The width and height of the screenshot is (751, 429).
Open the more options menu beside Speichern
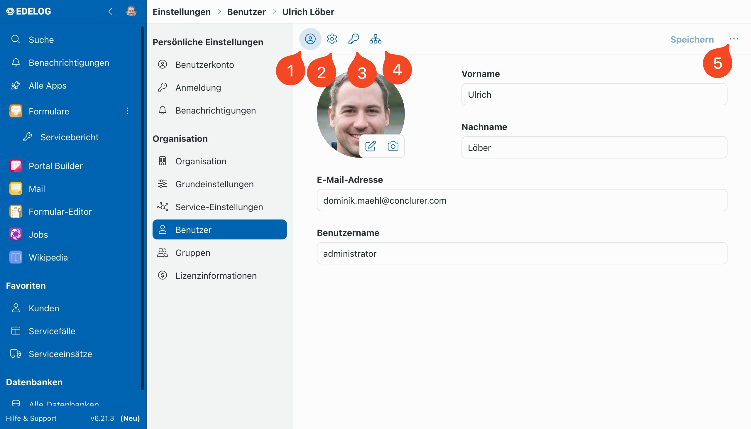[734, 39]
